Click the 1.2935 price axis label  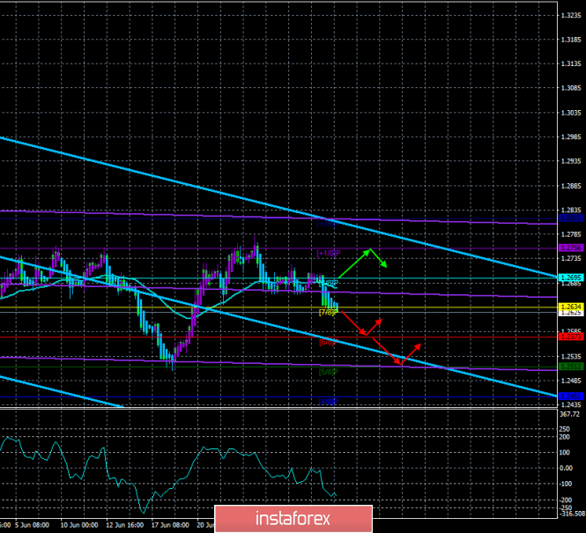coord(571,161)
